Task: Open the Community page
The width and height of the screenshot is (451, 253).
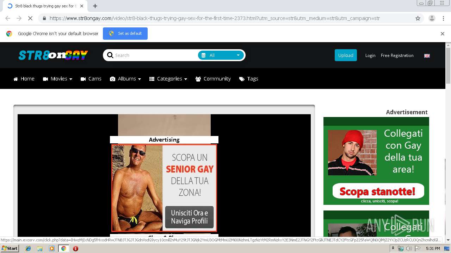Action: (x=213, y=79)
